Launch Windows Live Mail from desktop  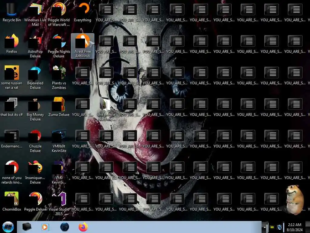pos(35,15)
